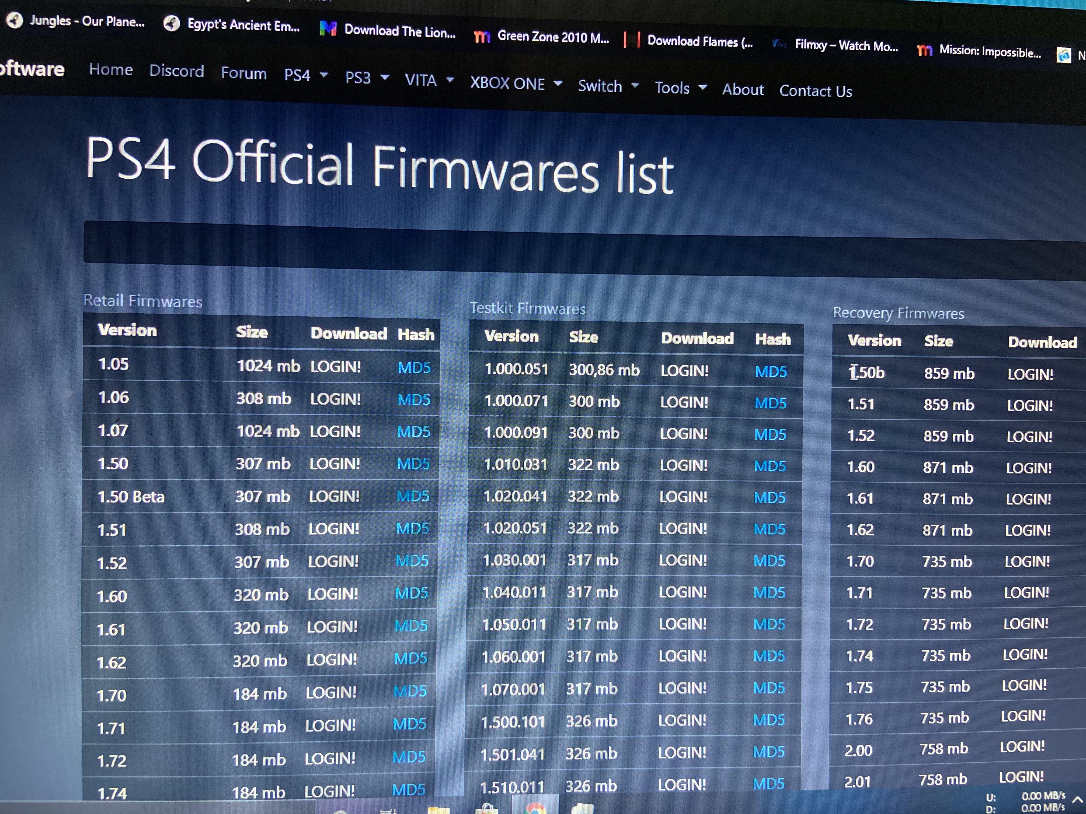Click the 'Testkit Firmwares' heading
1086x814 pixels.
click(528, 308)
